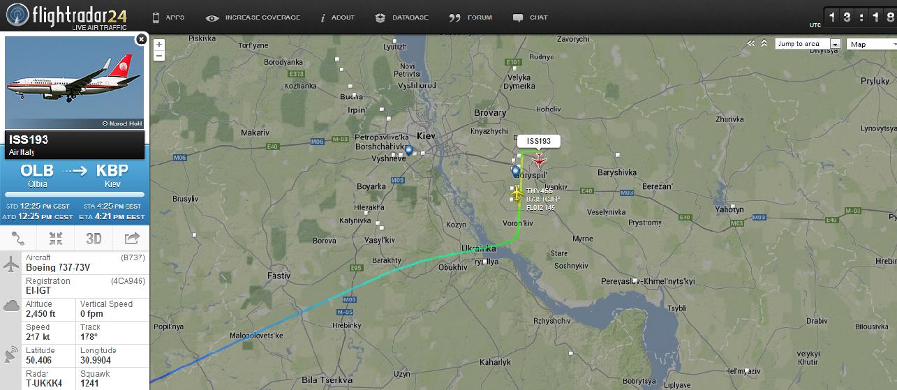The height and width of the screenshot is (390, 897).
Task: Zoom in the map with plus
Action: click(x=160, y=44)
